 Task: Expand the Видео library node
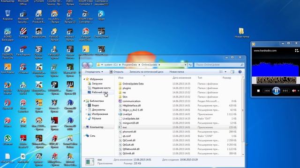pos(86,105)
